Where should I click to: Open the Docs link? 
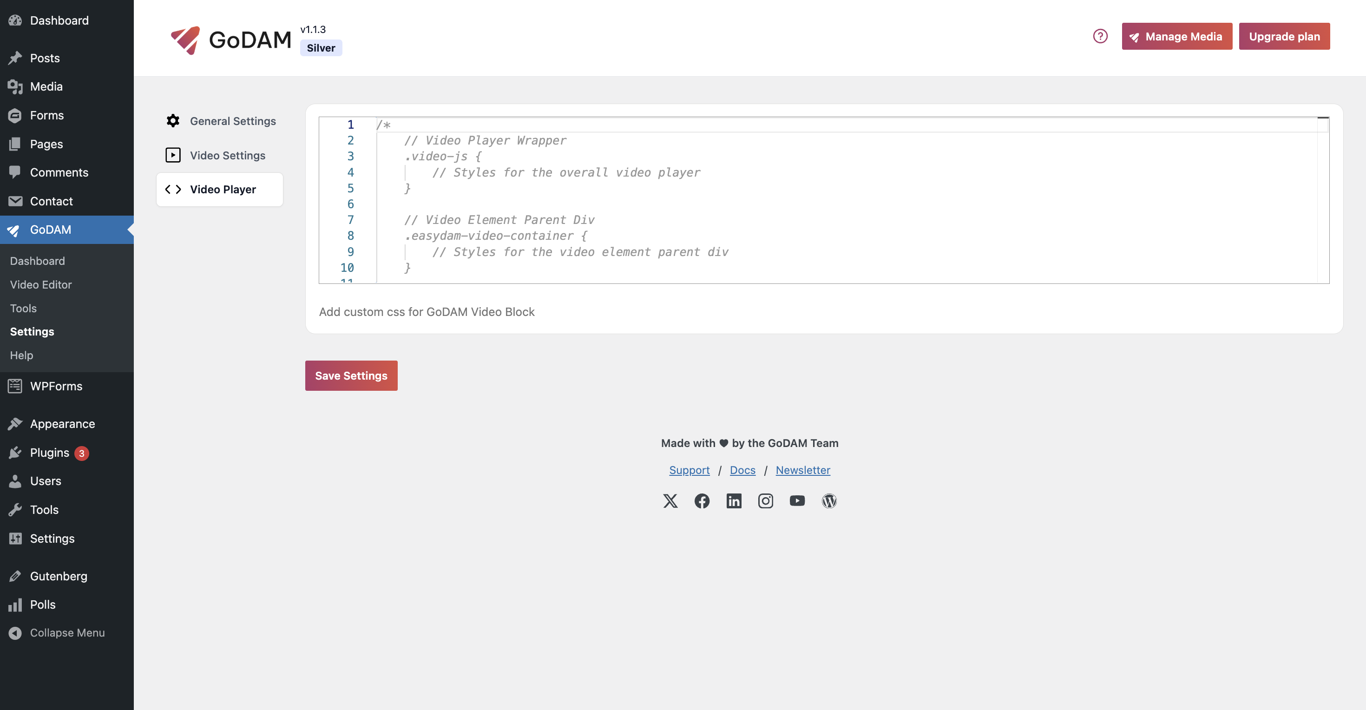(742, 470)
